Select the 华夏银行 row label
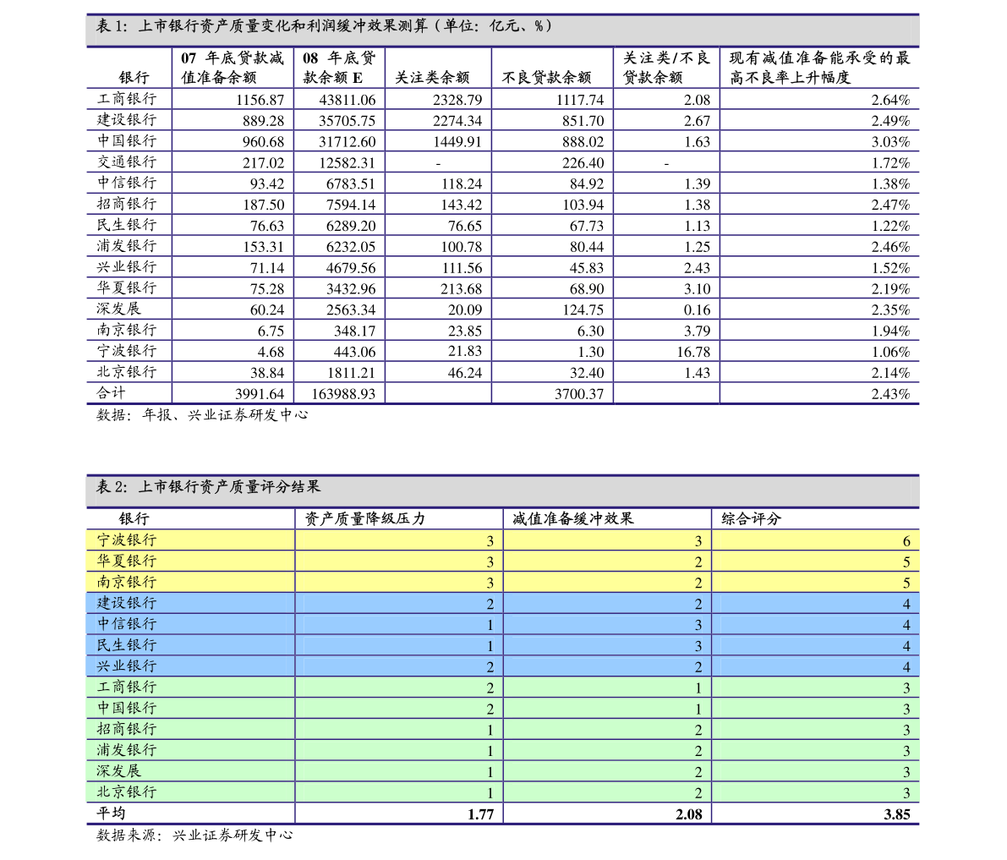1007x860 pixels. (x=127, y=561)
